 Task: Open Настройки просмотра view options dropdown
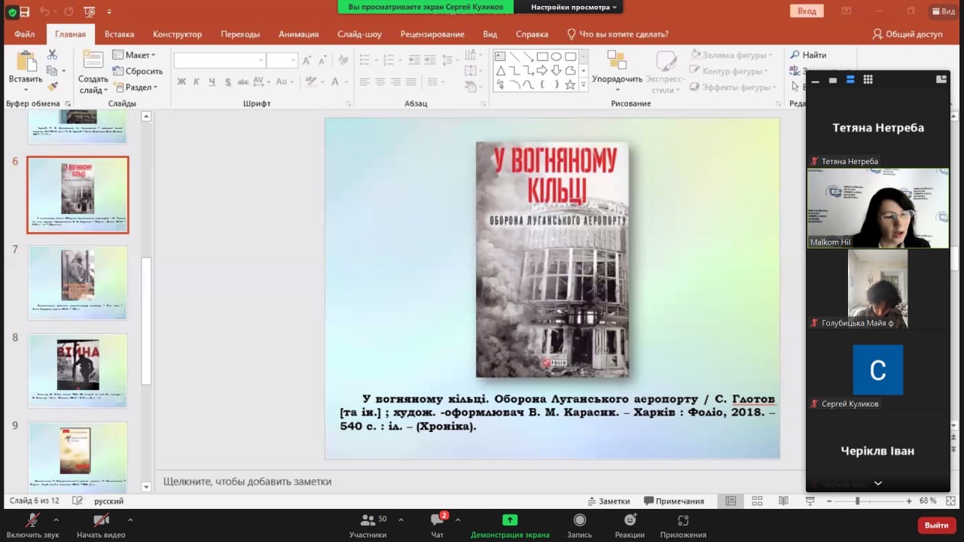point(574,7)
